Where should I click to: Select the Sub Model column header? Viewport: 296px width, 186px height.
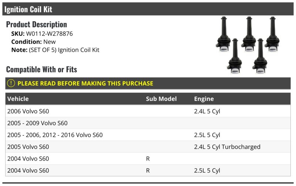pyautogui.click(x=161, y=99)
